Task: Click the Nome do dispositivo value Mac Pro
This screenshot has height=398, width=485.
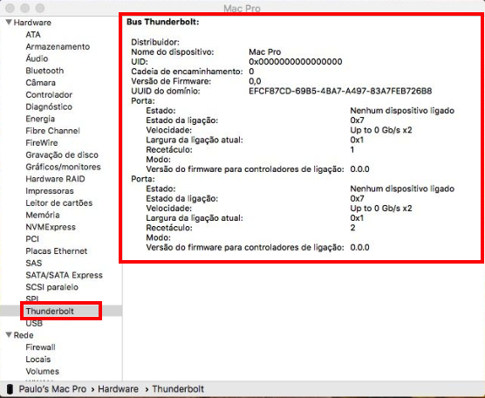Action: coord(265,51)
